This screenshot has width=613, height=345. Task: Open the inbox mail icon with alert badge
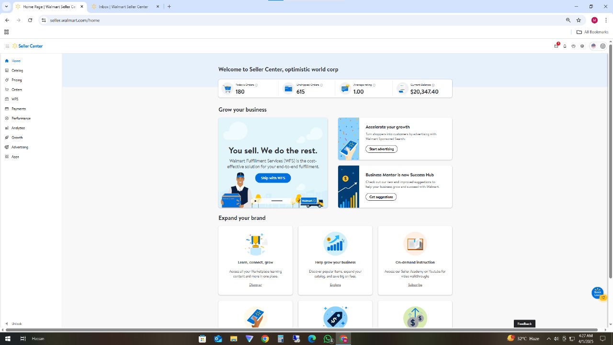pos(556,46)
